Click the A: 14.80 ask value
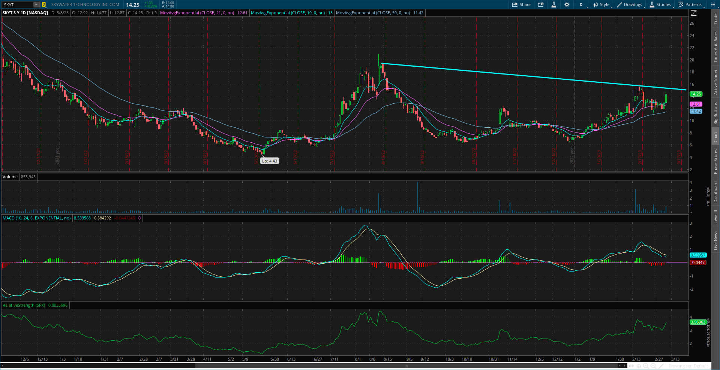Image resolution: width=720 pixels, height=370 pixels. [x=168, y=6]
